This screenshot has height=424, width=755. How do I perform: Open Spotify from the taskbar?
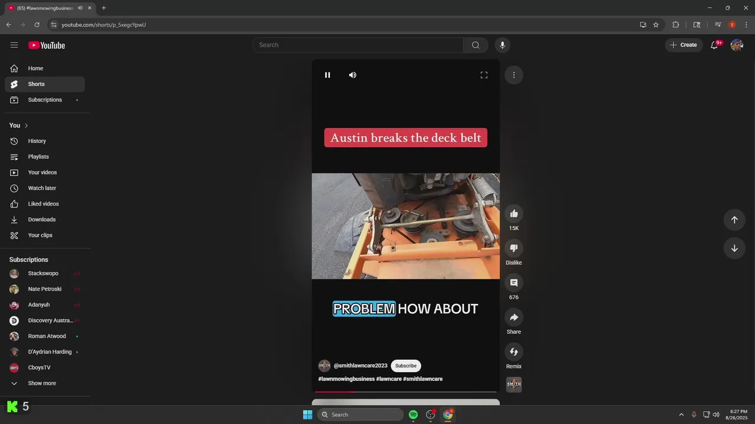point(413,415)
